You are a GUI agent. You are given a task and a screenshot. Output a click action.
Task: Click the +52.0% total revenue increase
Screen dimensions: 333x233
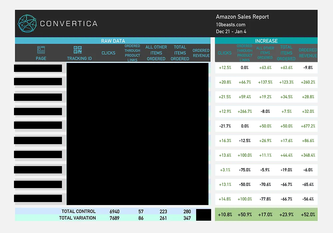[308, 215]
